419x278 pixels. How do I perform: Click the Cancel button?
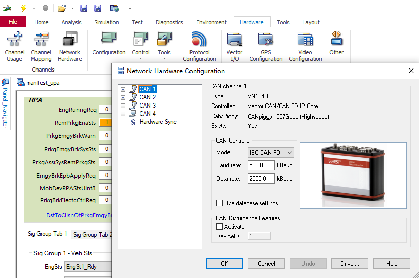266,264
